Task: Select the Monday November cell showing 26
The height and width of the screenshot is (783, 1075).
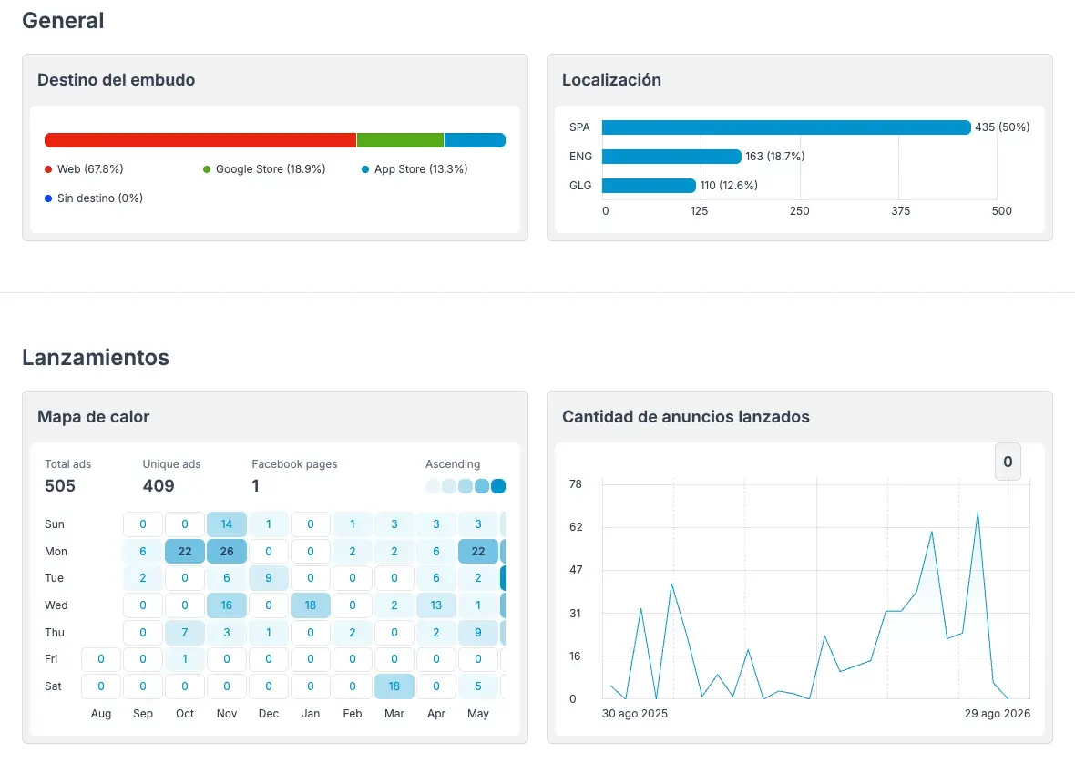Action: point(226,552)
